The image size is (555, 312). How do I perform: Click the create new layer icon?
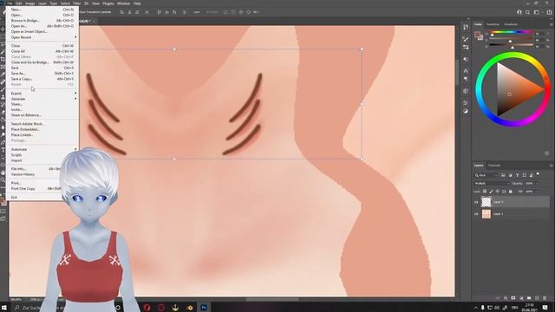537,298
